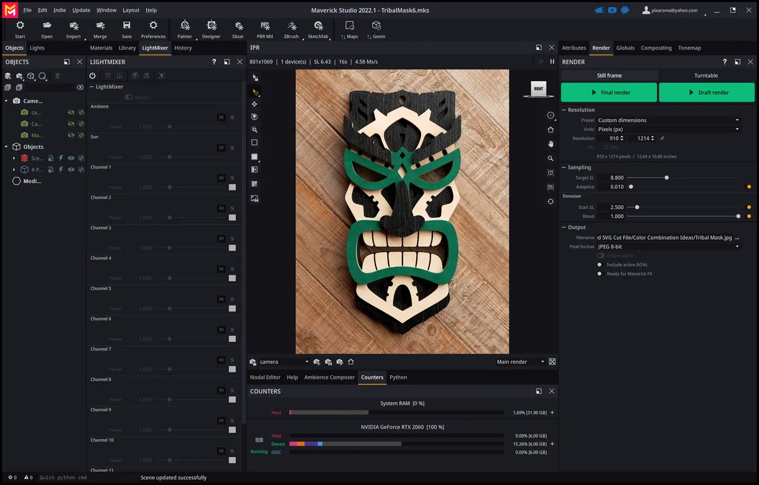Viewport: 759px width, 485px height.
Task: Click the trash delete icon in Objects
Action: pos(58,76)
